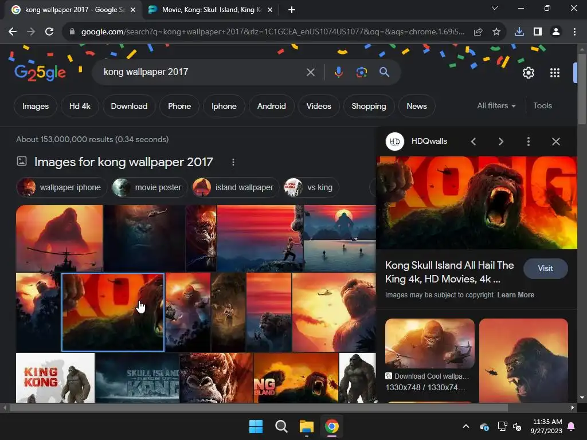Bookmark this tab with the star icon
The image size is (587, 440).
(x=496, y=32)
